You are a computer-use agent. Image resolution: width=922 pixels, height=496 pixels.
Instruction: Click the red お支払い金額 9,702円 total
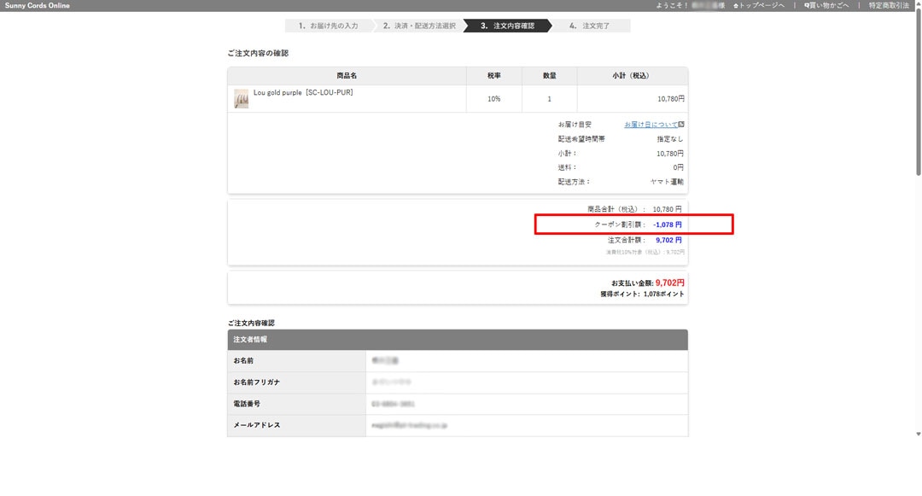coord(669,283)
